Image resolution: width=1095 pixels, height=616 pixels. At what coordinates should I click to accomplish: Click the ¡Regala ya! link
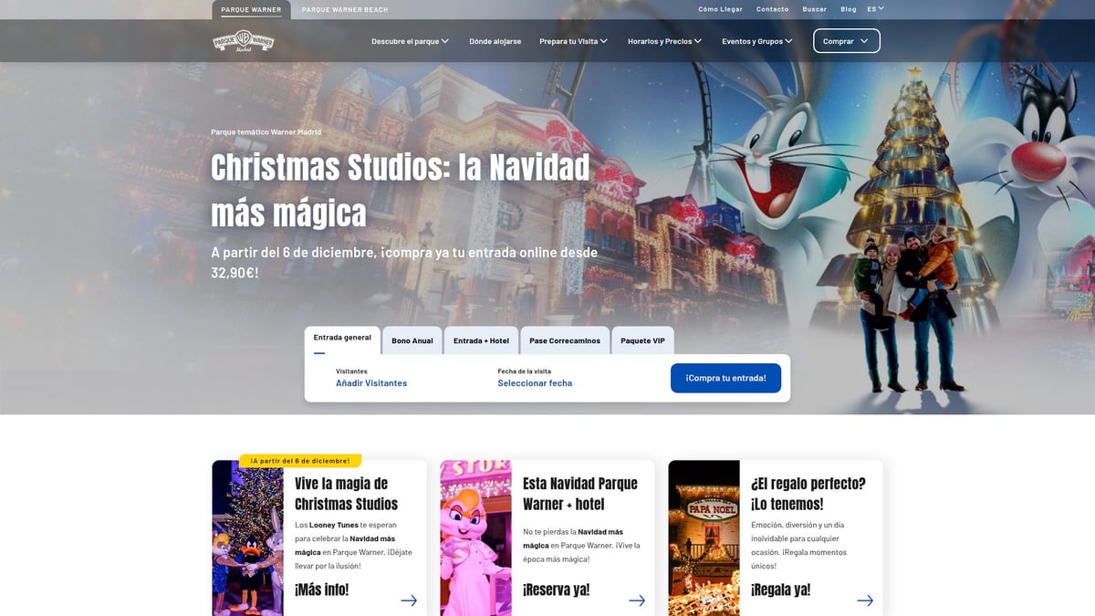click(x=780, y=590)
